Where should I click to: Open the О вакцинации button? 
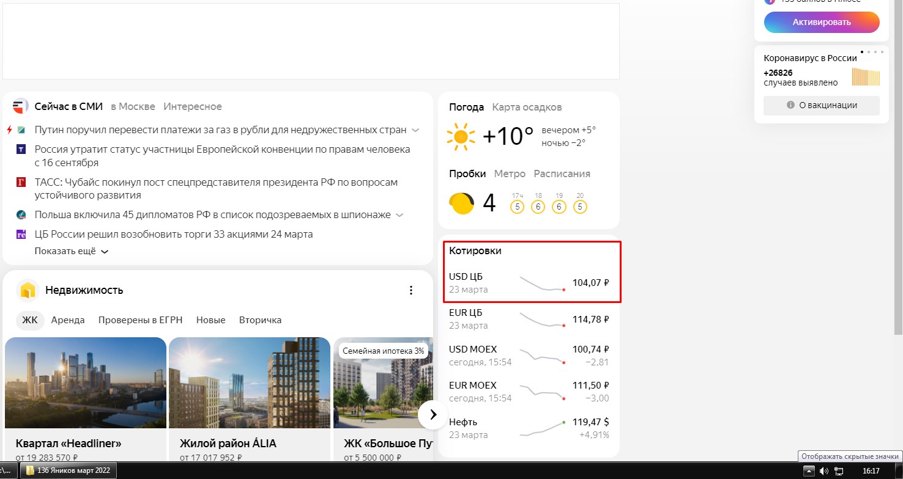pyautogui.click(x=822, y=105)
